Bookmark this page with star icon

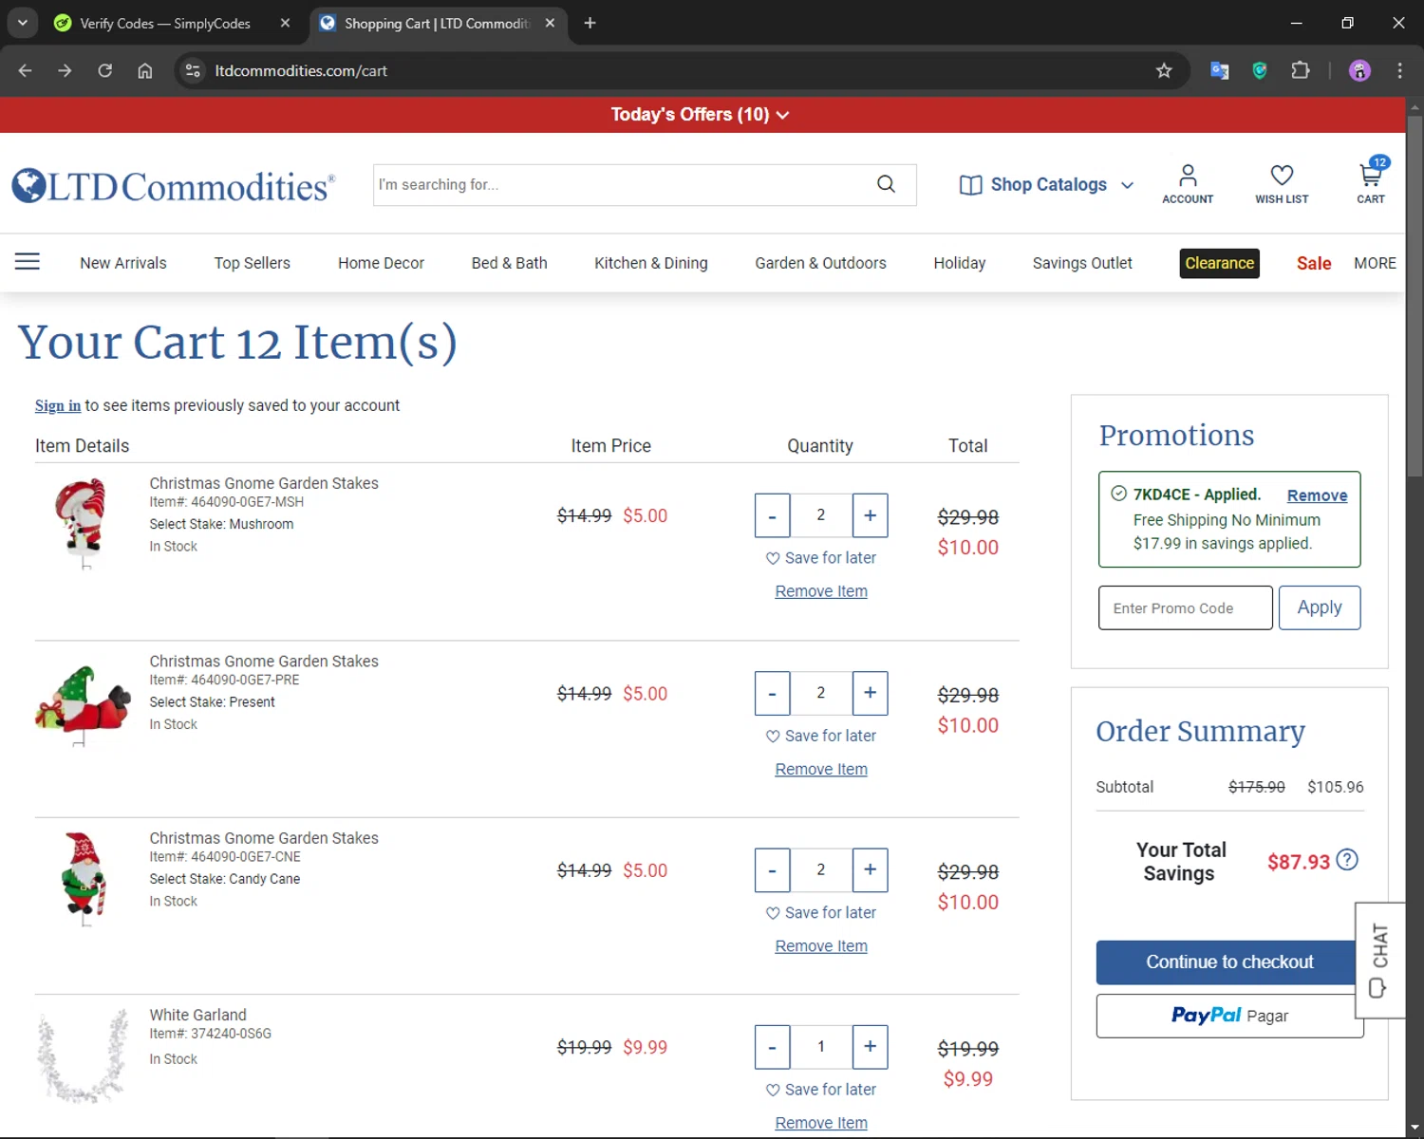pyautogui.click(x=1164, y=70)
